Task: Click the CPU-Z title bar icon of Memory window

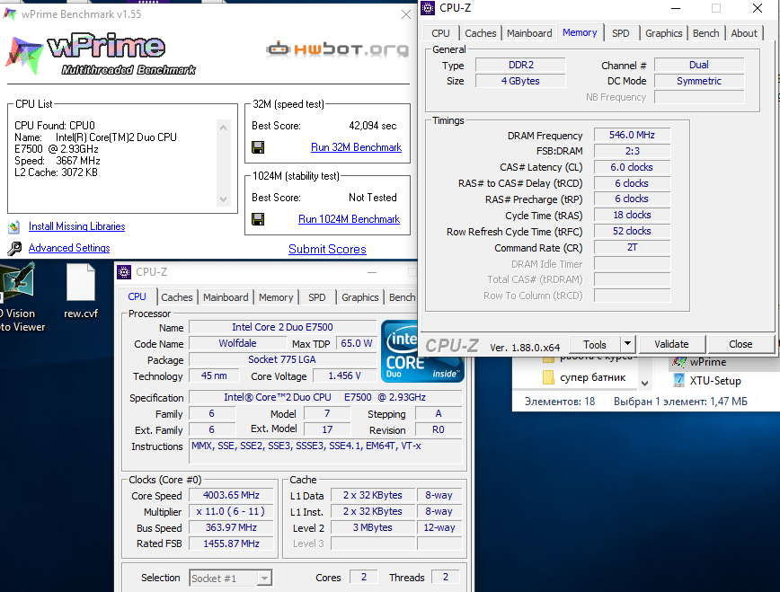Action: [428, 8]
